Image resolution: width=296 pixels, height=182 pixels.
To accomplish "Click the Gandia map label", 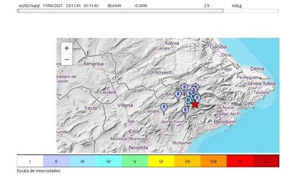I will click(218, 47).
